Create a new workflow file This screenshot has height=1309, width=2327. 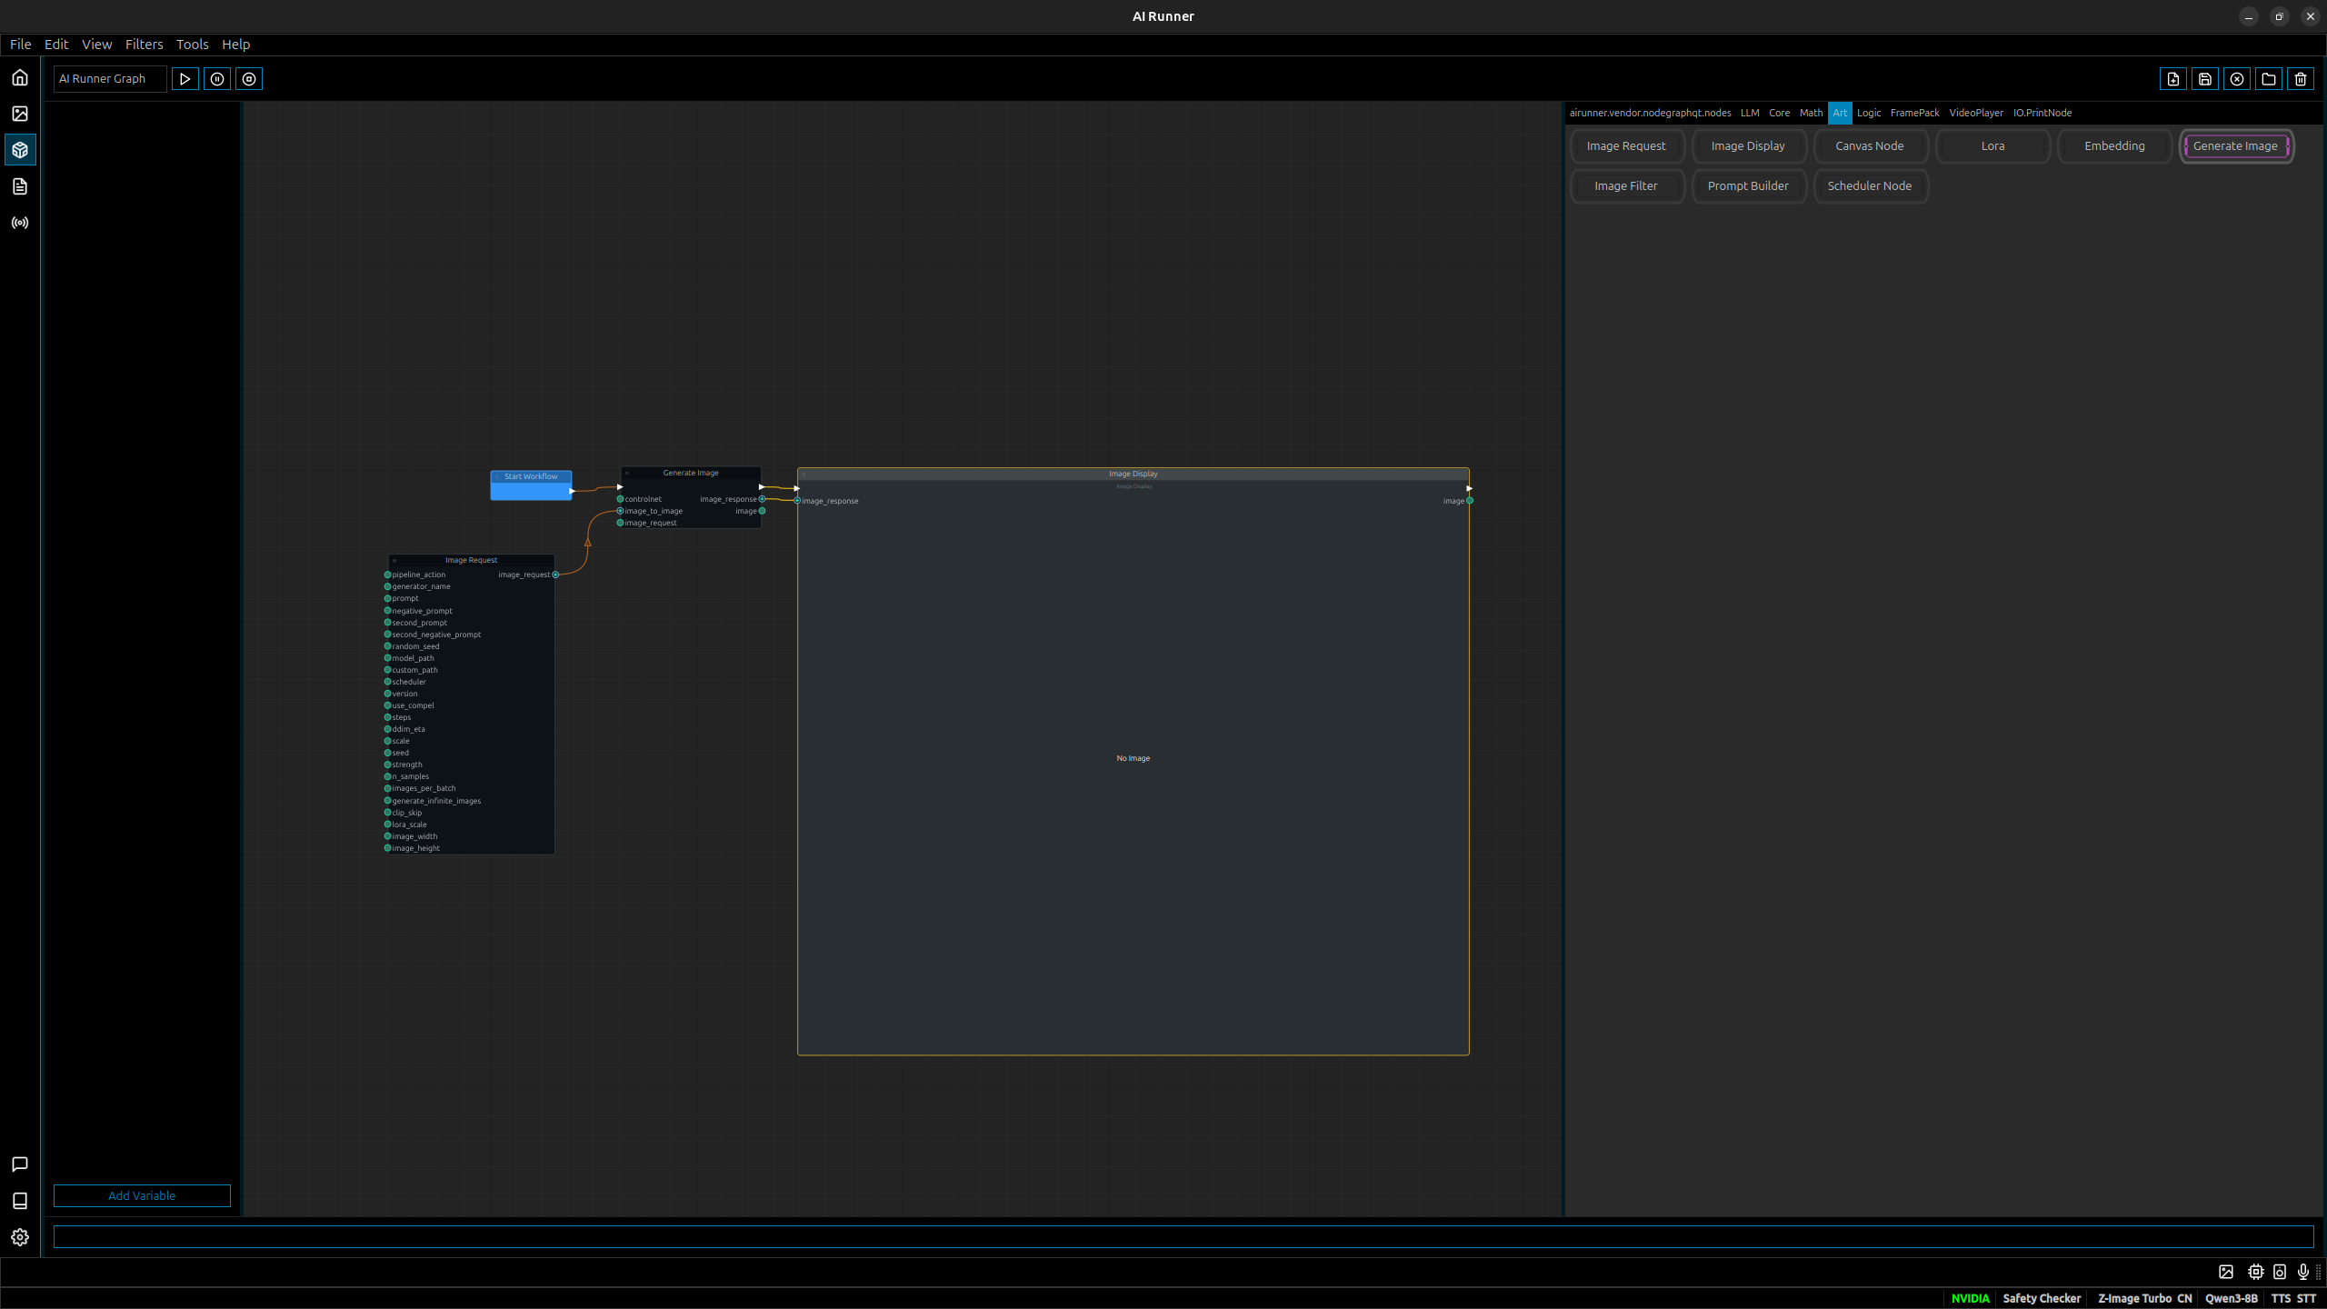(x=2172, y=79)
